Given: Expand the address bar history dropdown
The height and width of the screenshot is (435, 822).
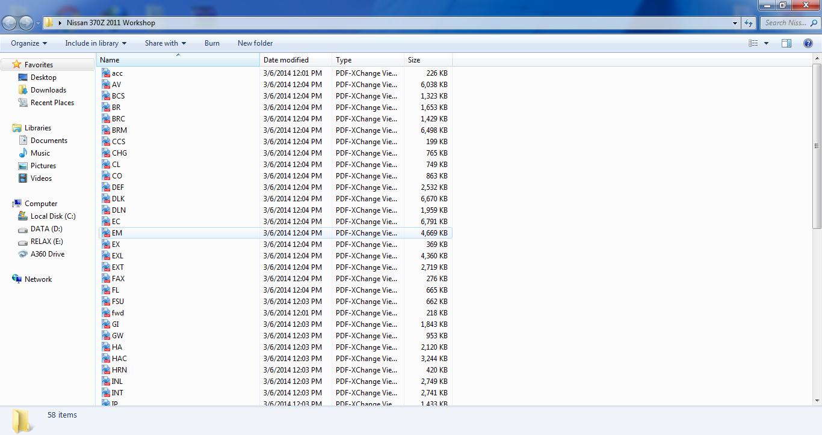Looking at the screenshot, I should point(735,23).
